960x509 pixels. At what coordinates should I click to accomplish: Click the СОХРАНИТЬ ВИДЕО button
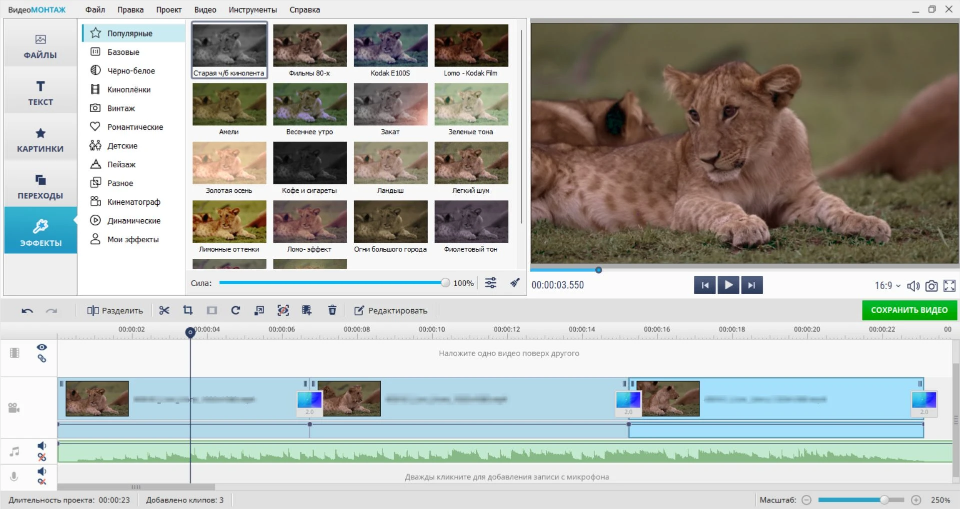(x=909, y=310)
